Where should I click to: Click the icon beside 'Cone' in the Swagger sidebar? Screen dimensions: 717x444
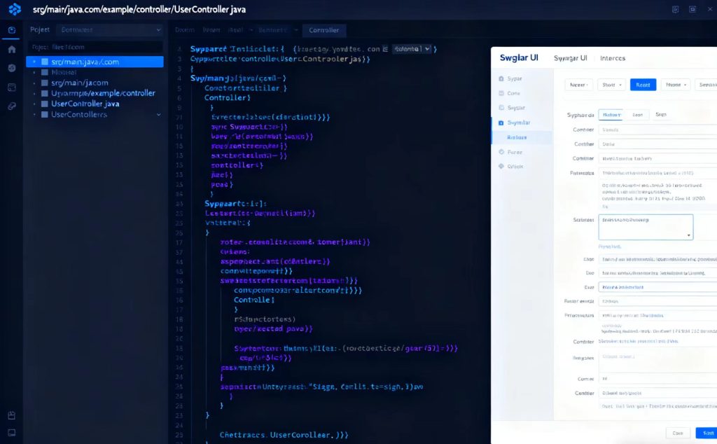tap(500, 93)
